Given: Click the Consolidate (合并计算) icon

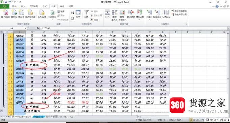Looking at the screenshot, I should (131, 12).
